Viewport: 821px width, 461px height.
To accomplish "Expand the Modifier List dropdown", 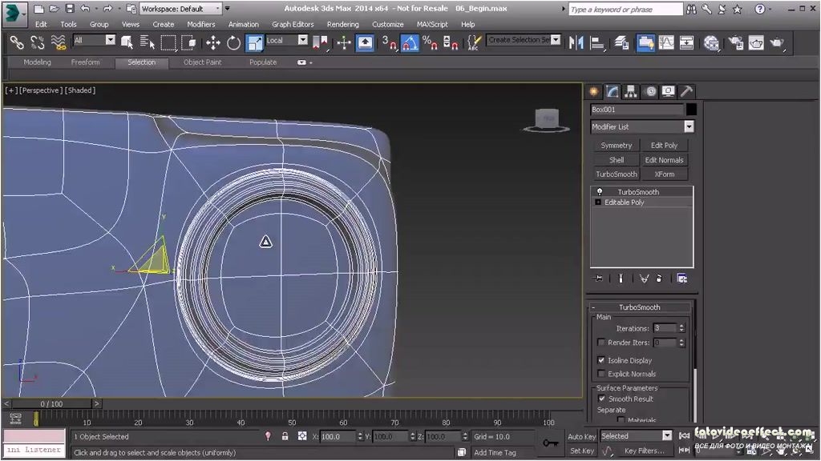I will click(642, 126).
